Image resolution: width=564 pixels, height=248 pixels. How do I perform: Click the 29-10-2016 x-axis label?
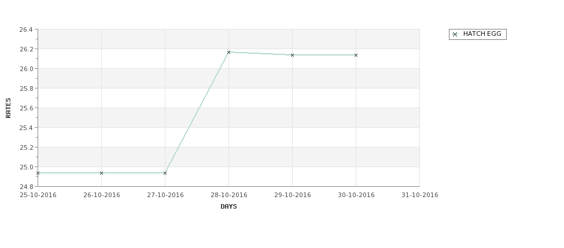(x=293, y=195)
